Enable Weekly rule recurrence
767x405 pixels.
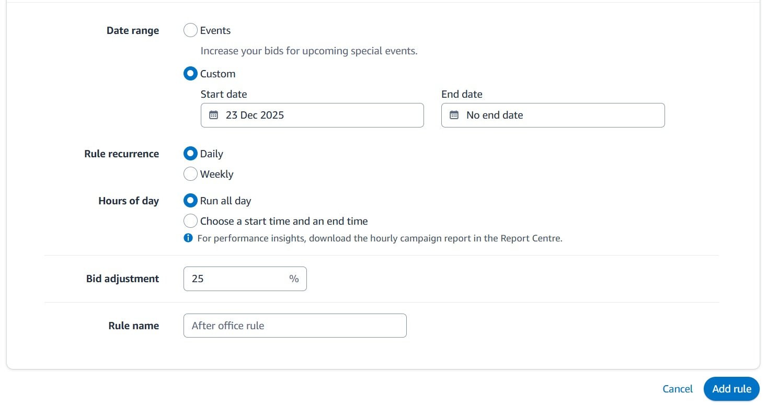pyautogui.click(x=190, y=173)
